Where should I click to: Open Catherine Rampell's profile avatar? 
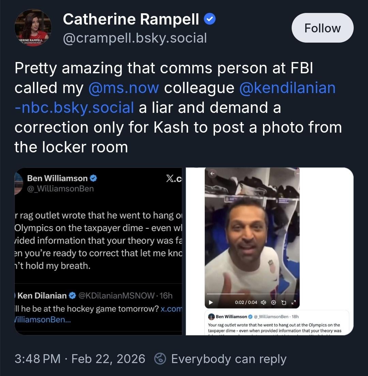(x=33, y=28)
